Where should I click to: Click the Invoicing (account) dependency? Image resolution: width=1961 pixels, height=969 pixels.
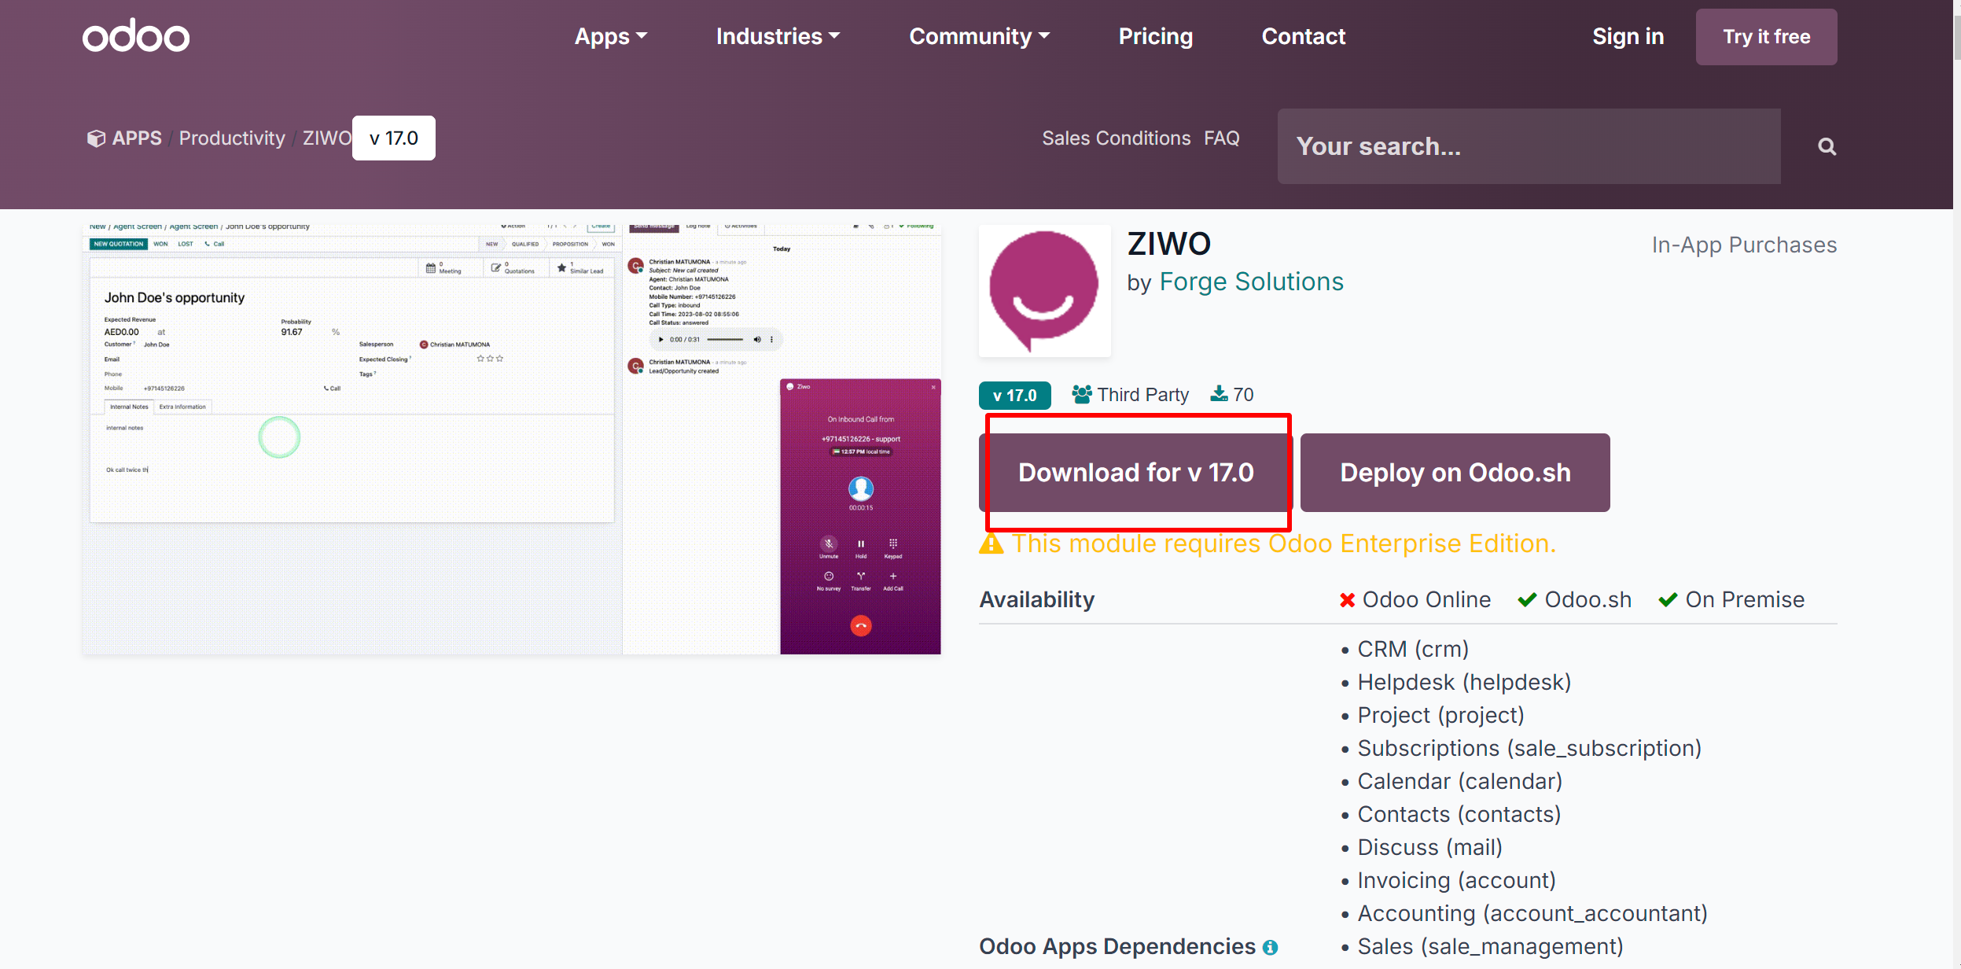click(x=1456, y=880)
